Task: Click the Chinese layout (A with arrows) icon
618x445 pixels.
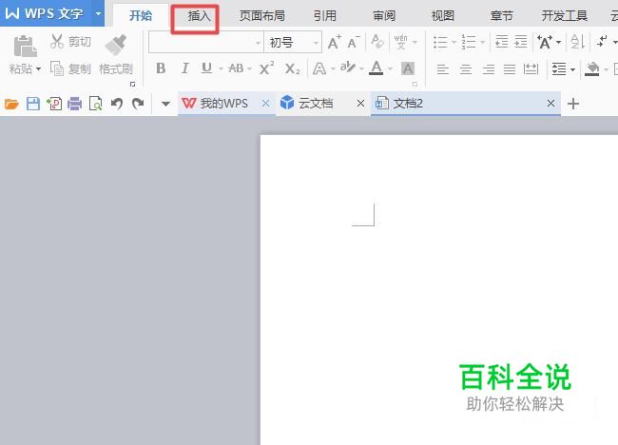Action: click(x=545, y=42)
